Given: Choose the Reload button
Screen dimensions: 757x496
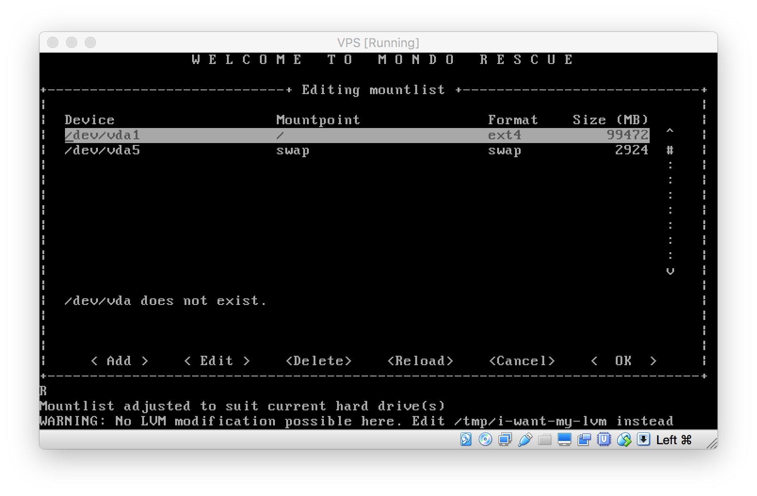Looking at the screenshot, I should coord(420,361).
